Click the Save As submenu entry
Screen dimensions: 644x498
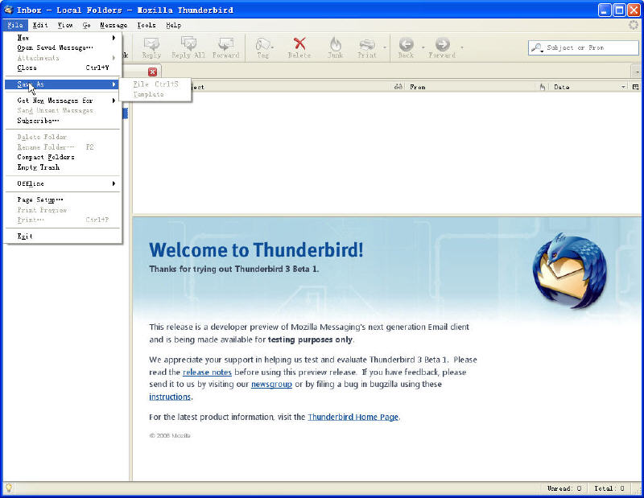[x=62, y=84]
